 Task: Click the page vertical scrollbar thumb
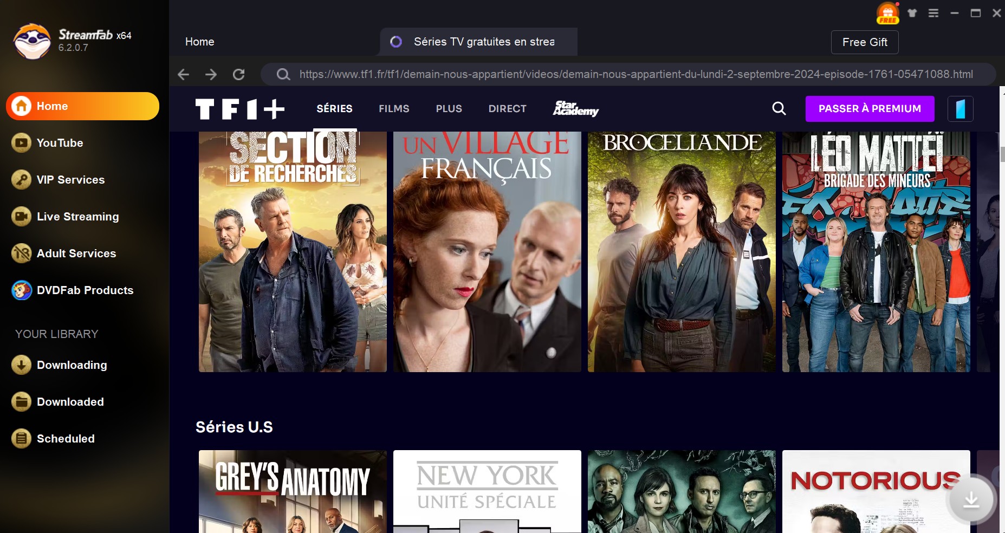click(1002, 154)
